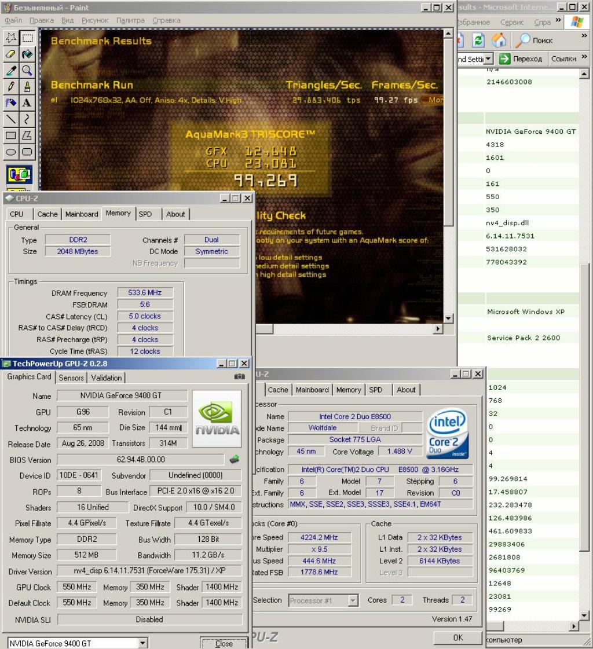
Task: Select the Text tool in Paint
Action: (x=27, y=102)
